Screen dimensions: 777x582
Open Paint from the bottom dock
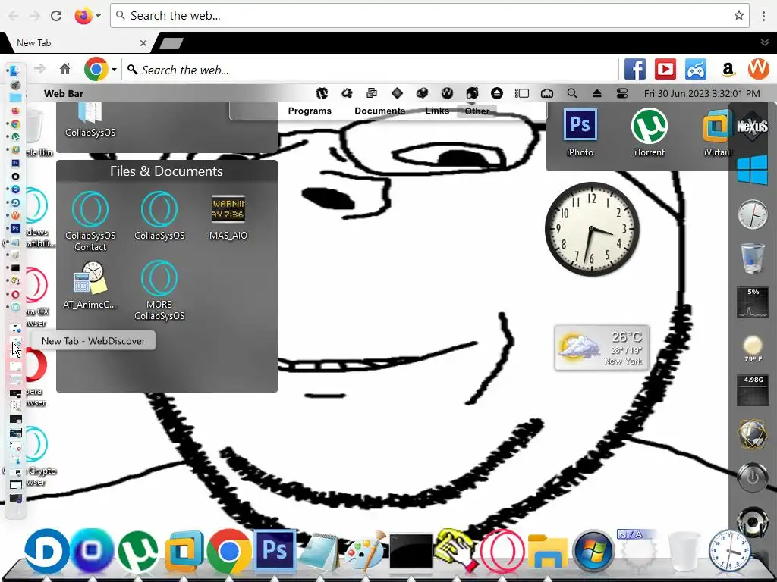click(x=365, y=550)
